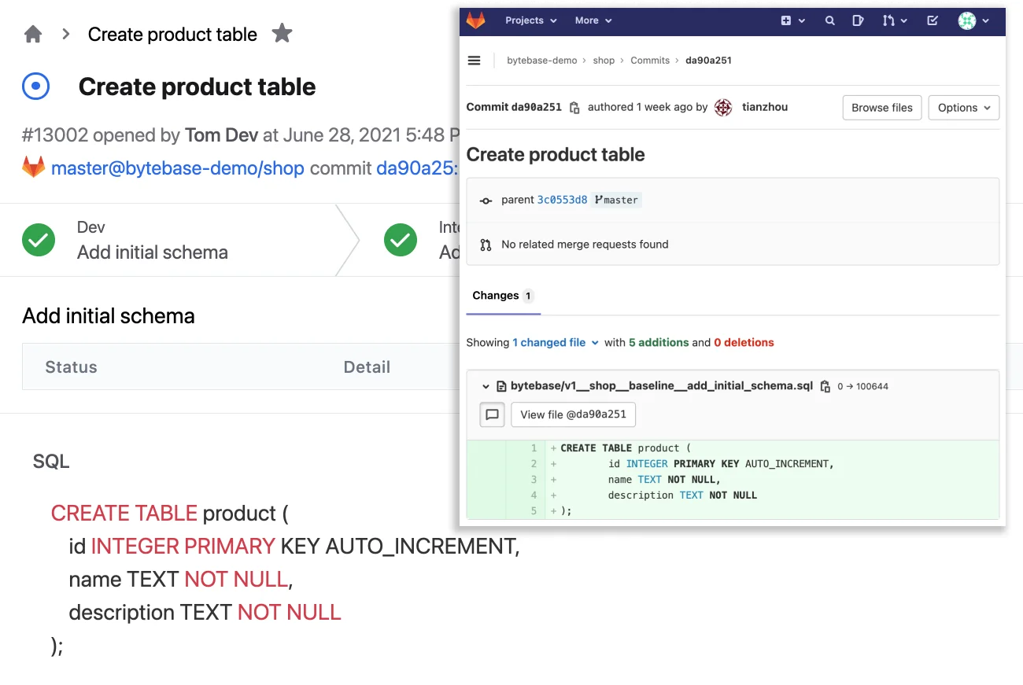Select the Changes tab
This screenshot has height=685, width=1023.
point(496,296)
